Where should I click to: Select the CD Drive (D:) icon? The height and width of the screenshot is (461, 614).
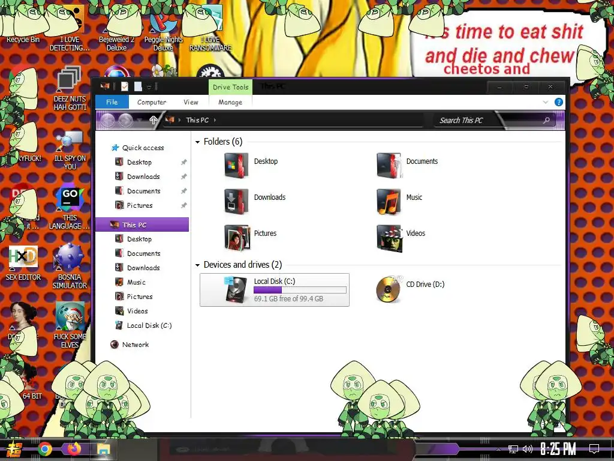(389, 289)
